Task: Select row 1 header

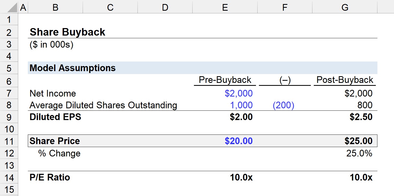Action: click(9, 20)
